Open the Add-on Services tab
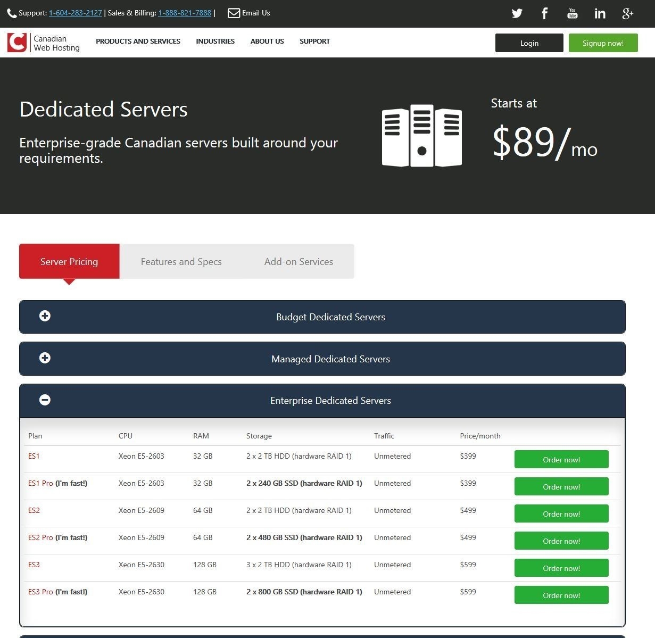This screenshot has height=638, width=655. (x=299, y=261)
